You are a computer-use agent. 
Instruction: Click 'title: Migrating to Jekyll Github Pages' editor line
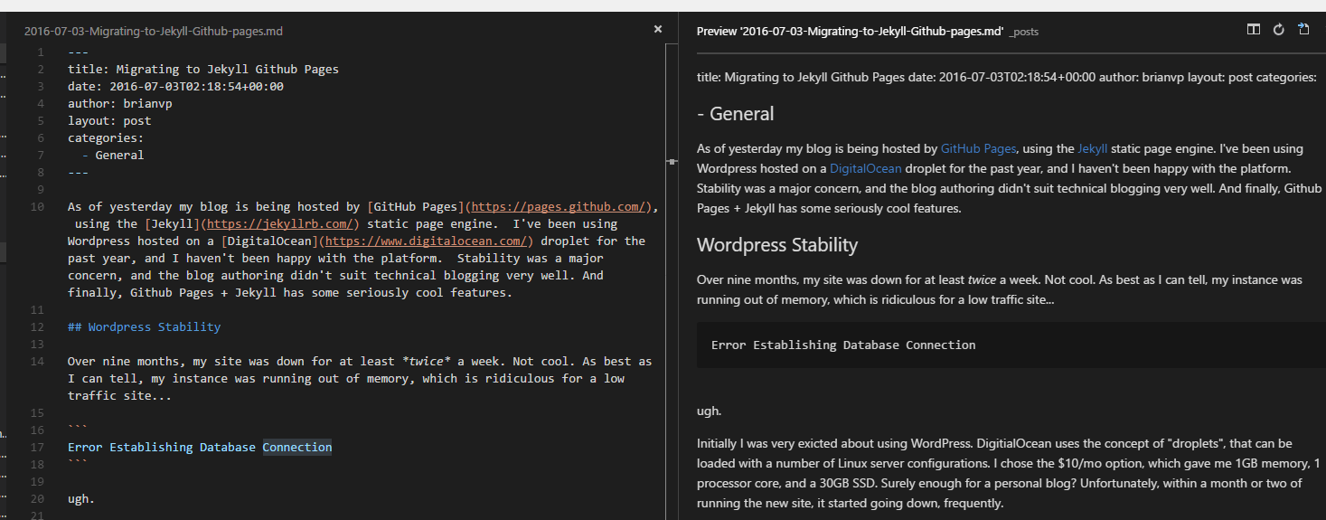(203, 69)
